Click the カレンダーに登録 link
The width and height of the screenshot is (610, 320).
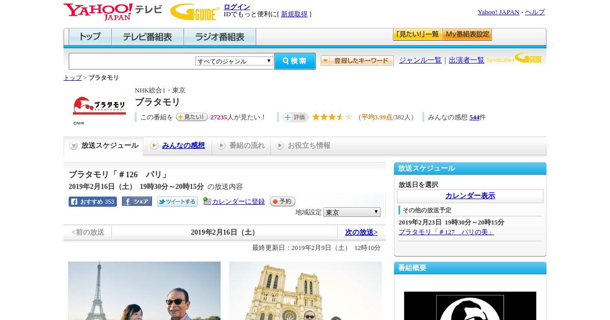[x=238, y=202]
